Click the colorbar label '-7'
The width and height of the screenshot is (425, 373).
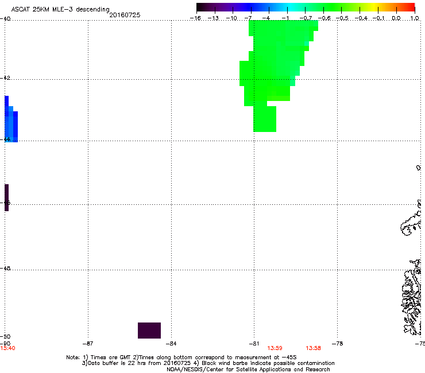248,18
